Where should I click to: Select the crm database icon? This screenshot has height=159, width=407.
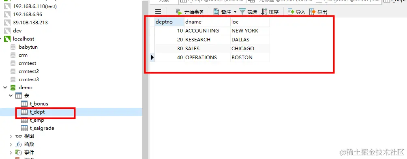tap(13, 55)
